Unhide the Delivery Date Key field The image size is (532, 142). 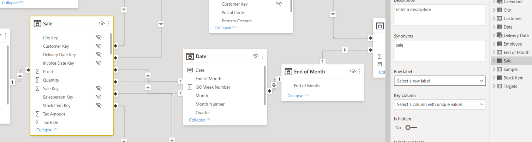coord(98,54)
